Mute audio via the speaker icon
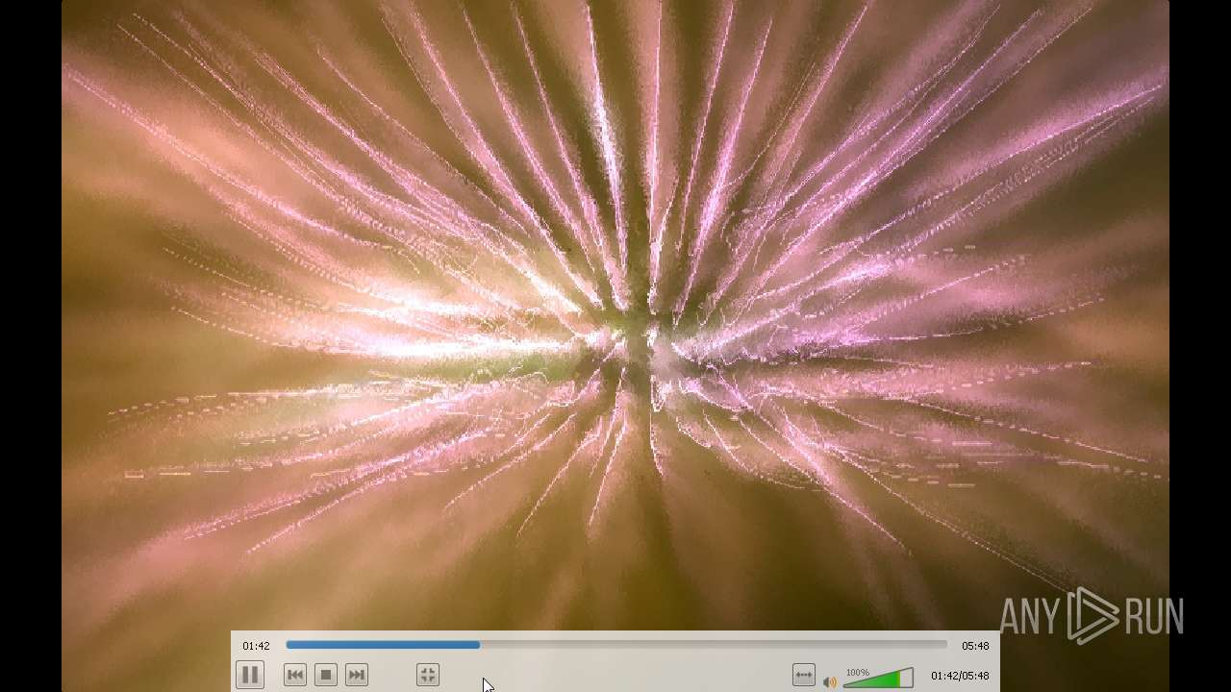The image size is (1231, 692). (x=830, y=681)
